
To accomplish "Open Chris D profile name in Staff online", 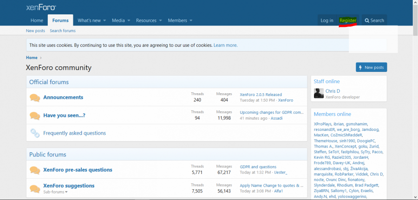I will (333, 91).
